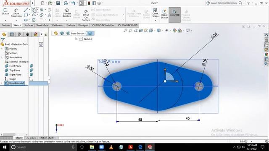The image size is (269, 151).
Task: Expand the Boss-Extrude1 tree node
Action: (2, 83)
